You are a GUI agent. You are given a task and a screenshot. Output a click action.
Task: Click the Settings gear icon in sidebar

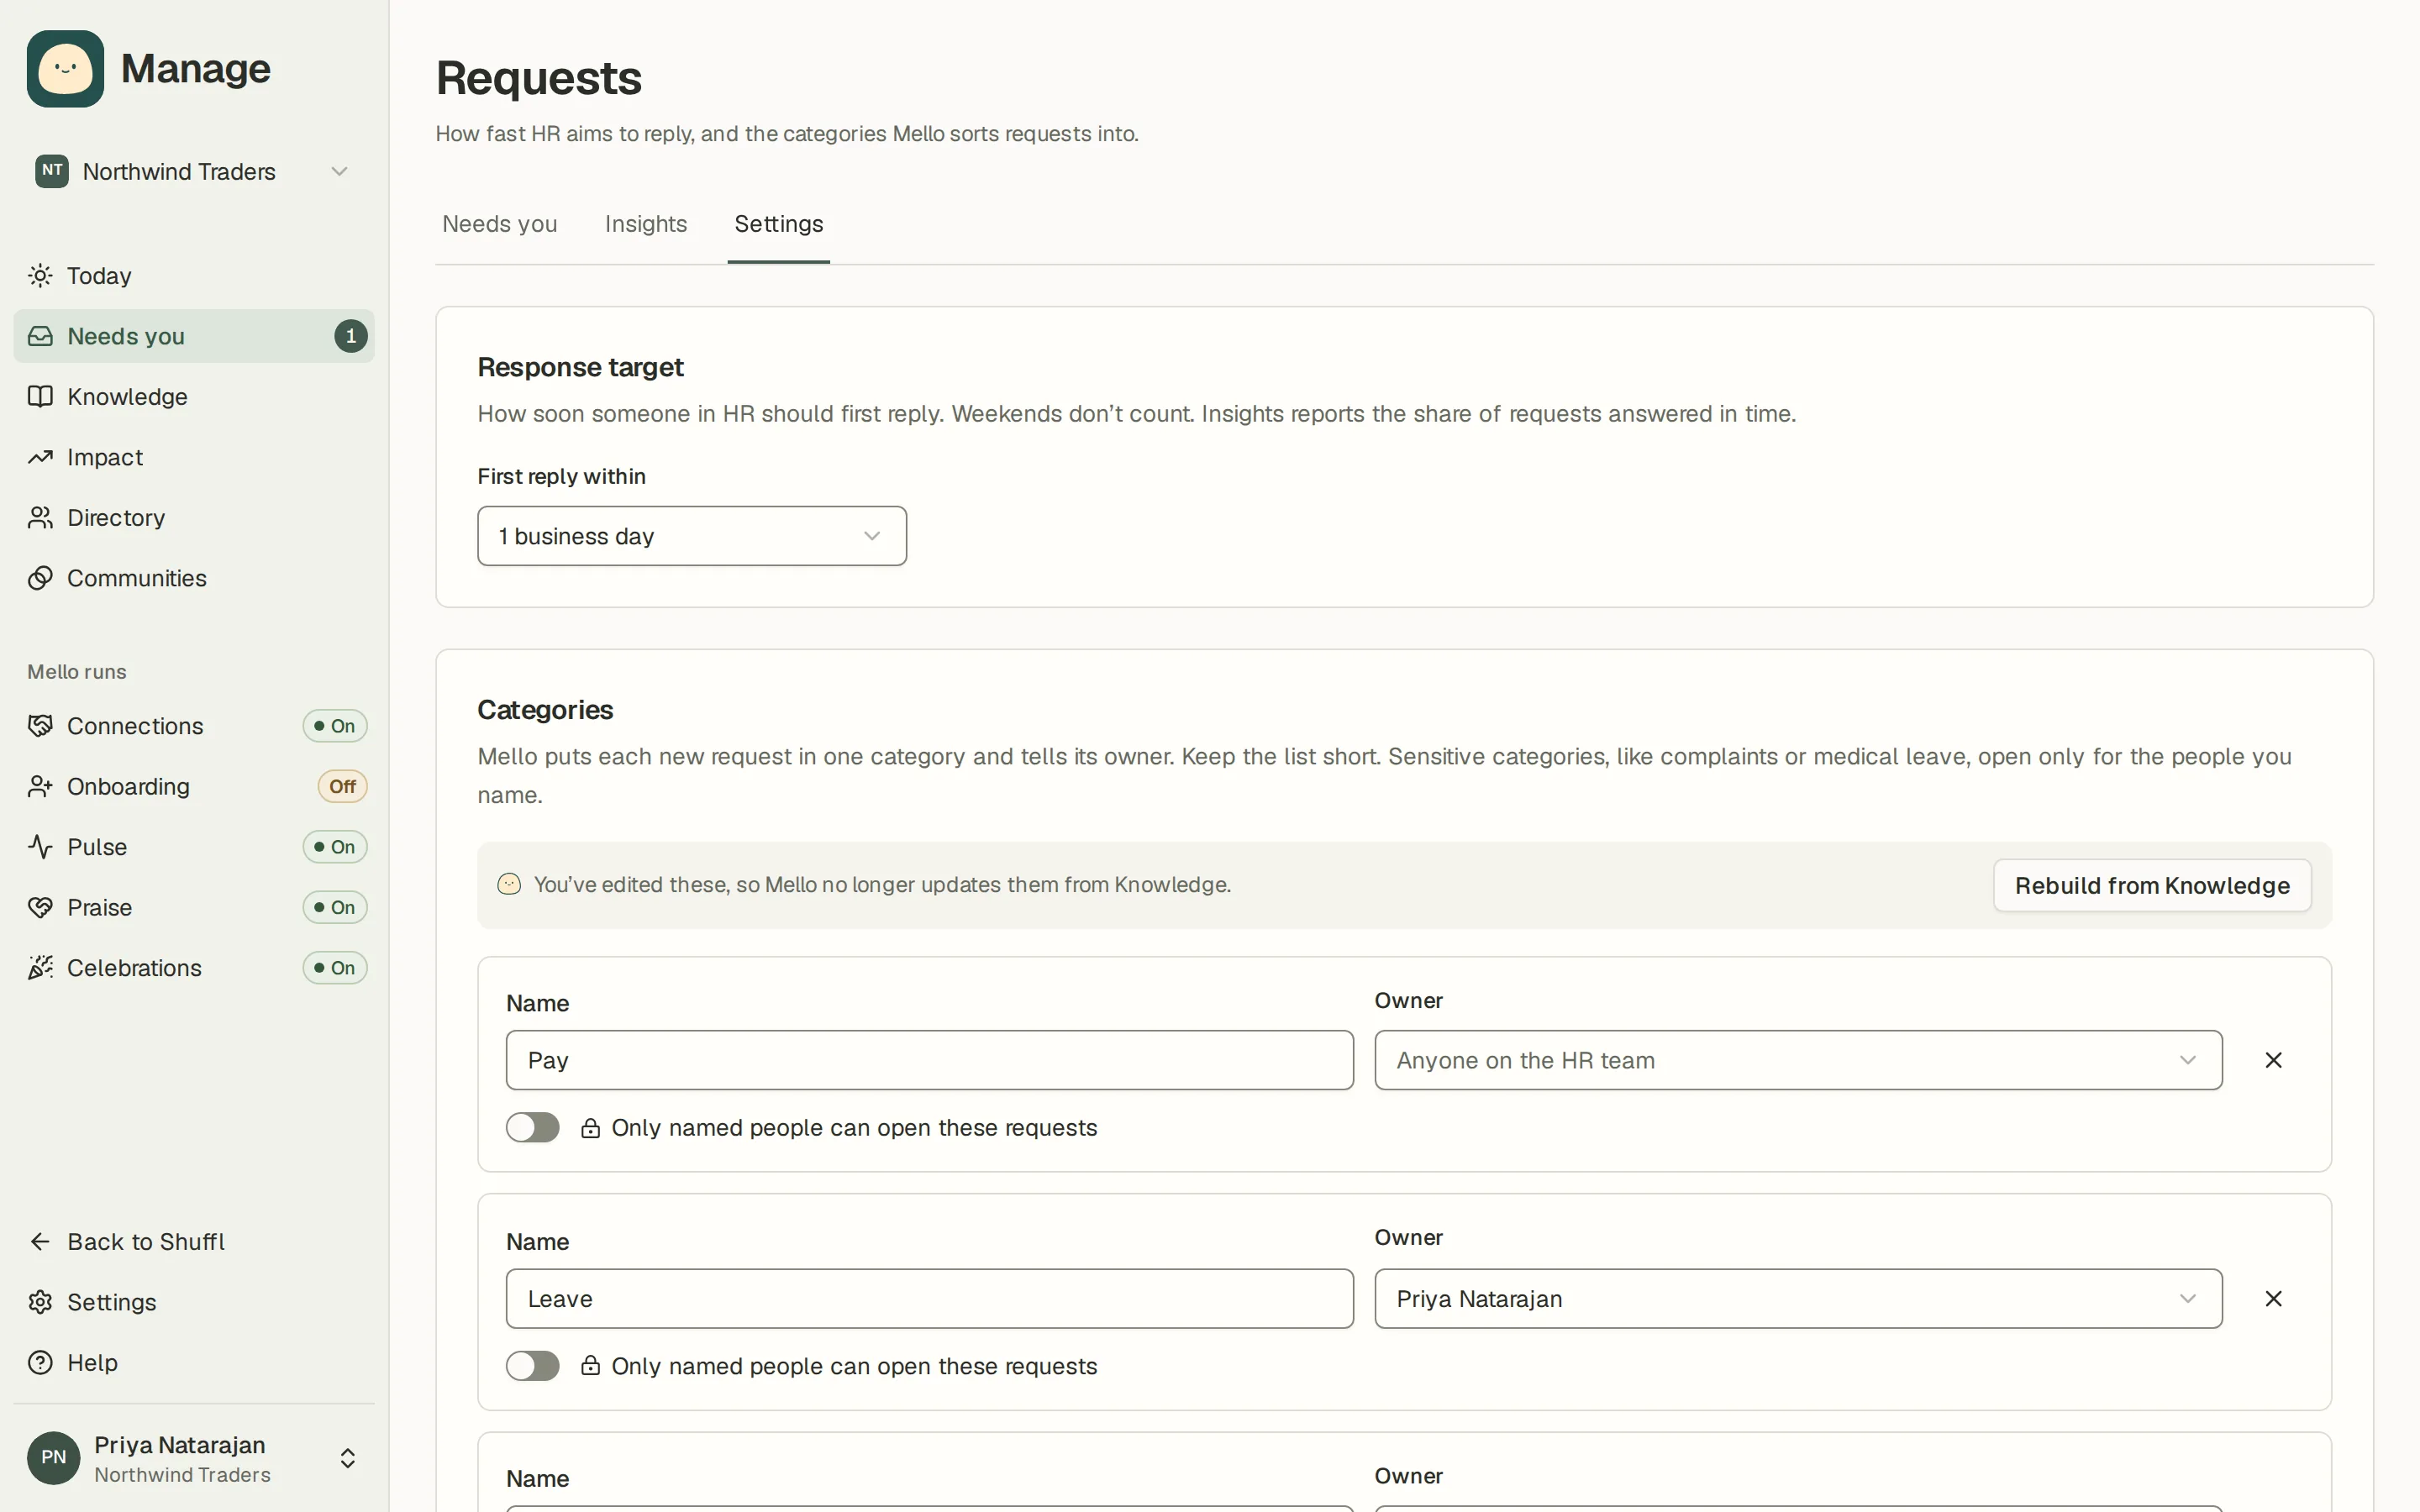40,1302
